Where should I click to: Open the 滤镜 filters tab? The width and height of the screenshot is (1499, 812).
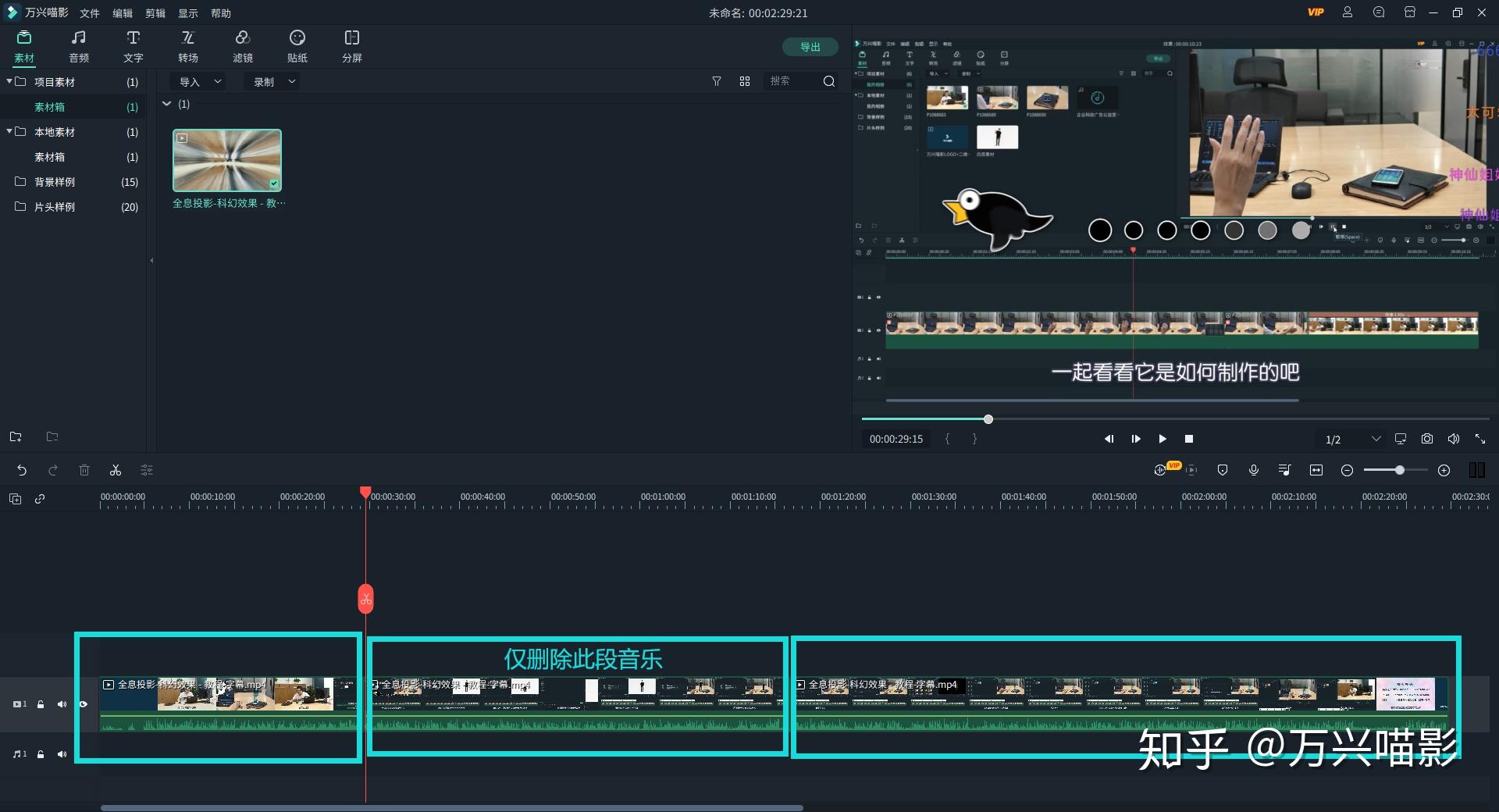243,47
